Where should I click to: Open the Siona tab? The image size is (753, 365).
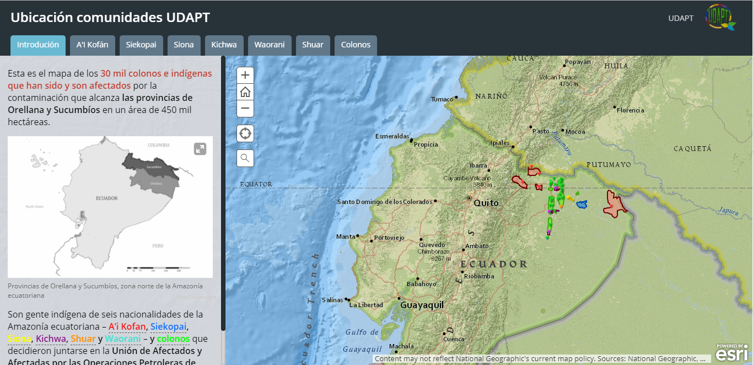[x=184, y=45]
